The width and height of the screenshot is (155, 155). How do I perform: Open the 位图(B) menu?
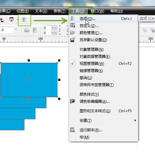[23, 11]
